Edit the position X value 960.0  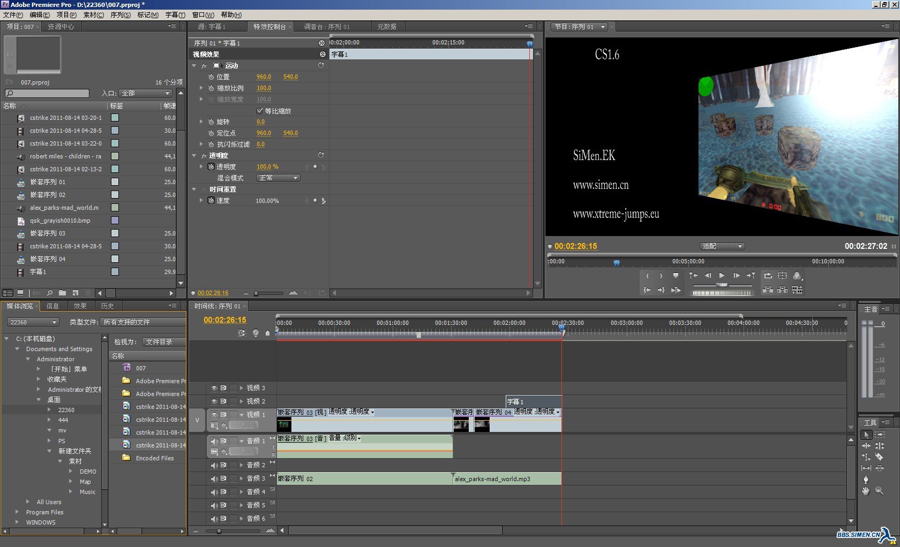264,77
